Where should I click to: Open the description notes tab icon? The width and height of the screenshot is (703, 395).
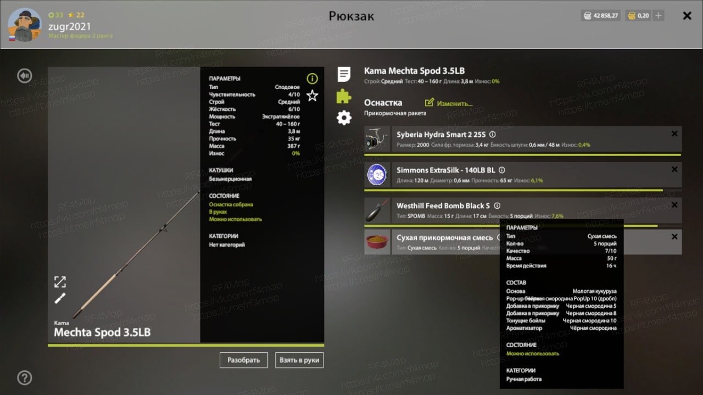coord(344,74)
